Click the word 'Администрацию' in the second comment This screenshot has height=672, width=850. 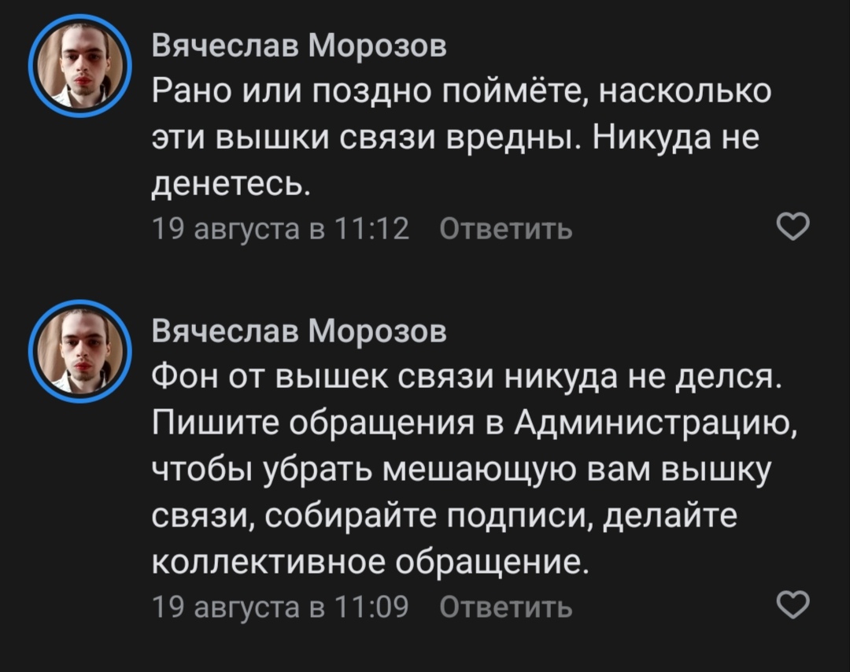tap(656, 425)
